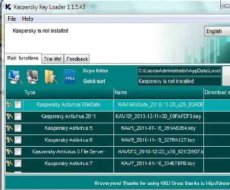Screen dimensions: 230x190
Task: Click the Keys folder path field
Action: pos(179,71)
